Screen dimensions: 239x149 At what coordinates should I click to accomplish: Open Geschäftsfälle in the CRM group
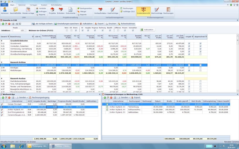point(15,11)
